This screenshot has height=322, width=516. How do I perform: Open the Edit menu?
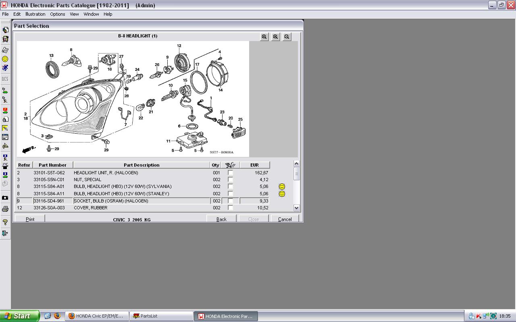(17, 14)
